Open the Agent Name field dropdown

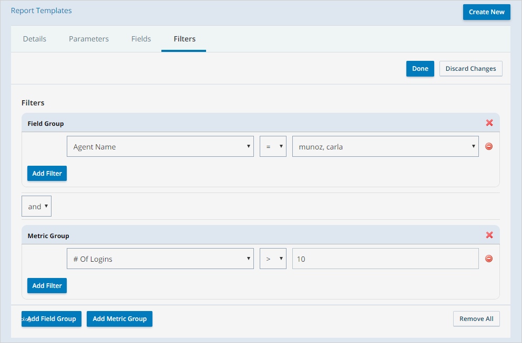[x=160, y=146]
